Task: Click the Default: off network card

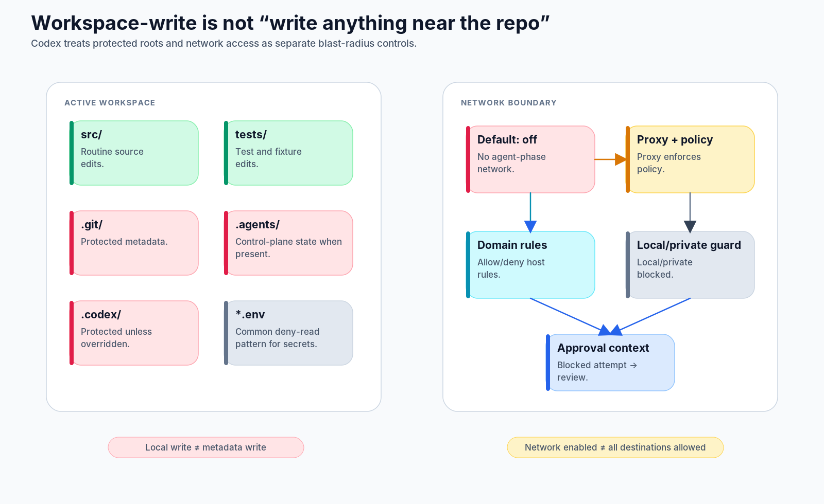Action: click(x=530, y=159)
